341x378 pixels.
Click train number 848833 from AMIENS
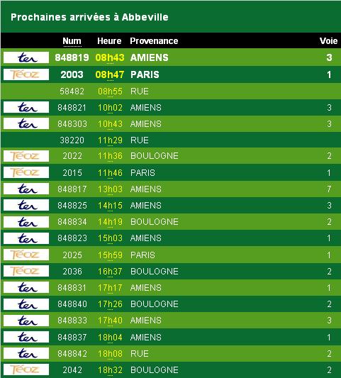click(x=72, y=321)
